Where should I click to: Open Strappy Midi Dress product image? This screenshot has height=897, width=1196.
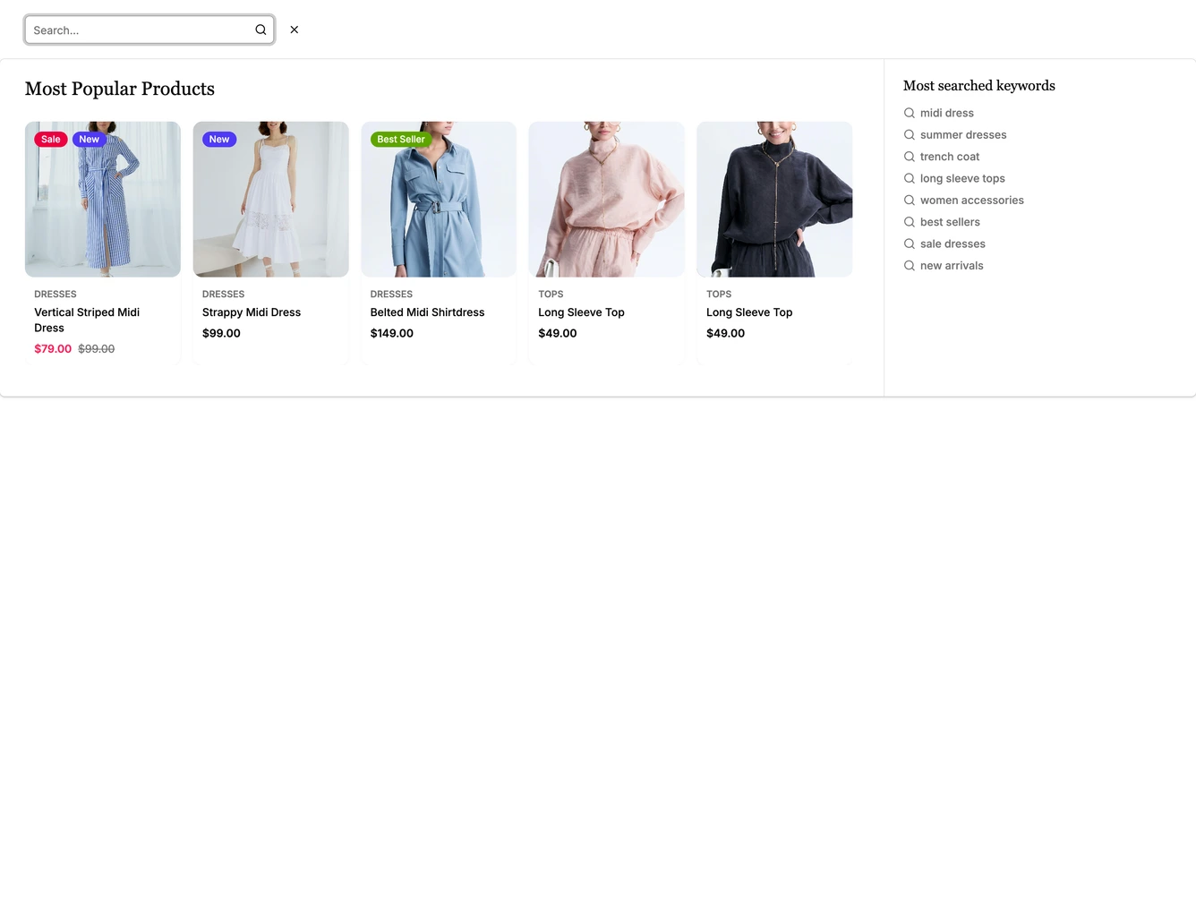point(270,200)
